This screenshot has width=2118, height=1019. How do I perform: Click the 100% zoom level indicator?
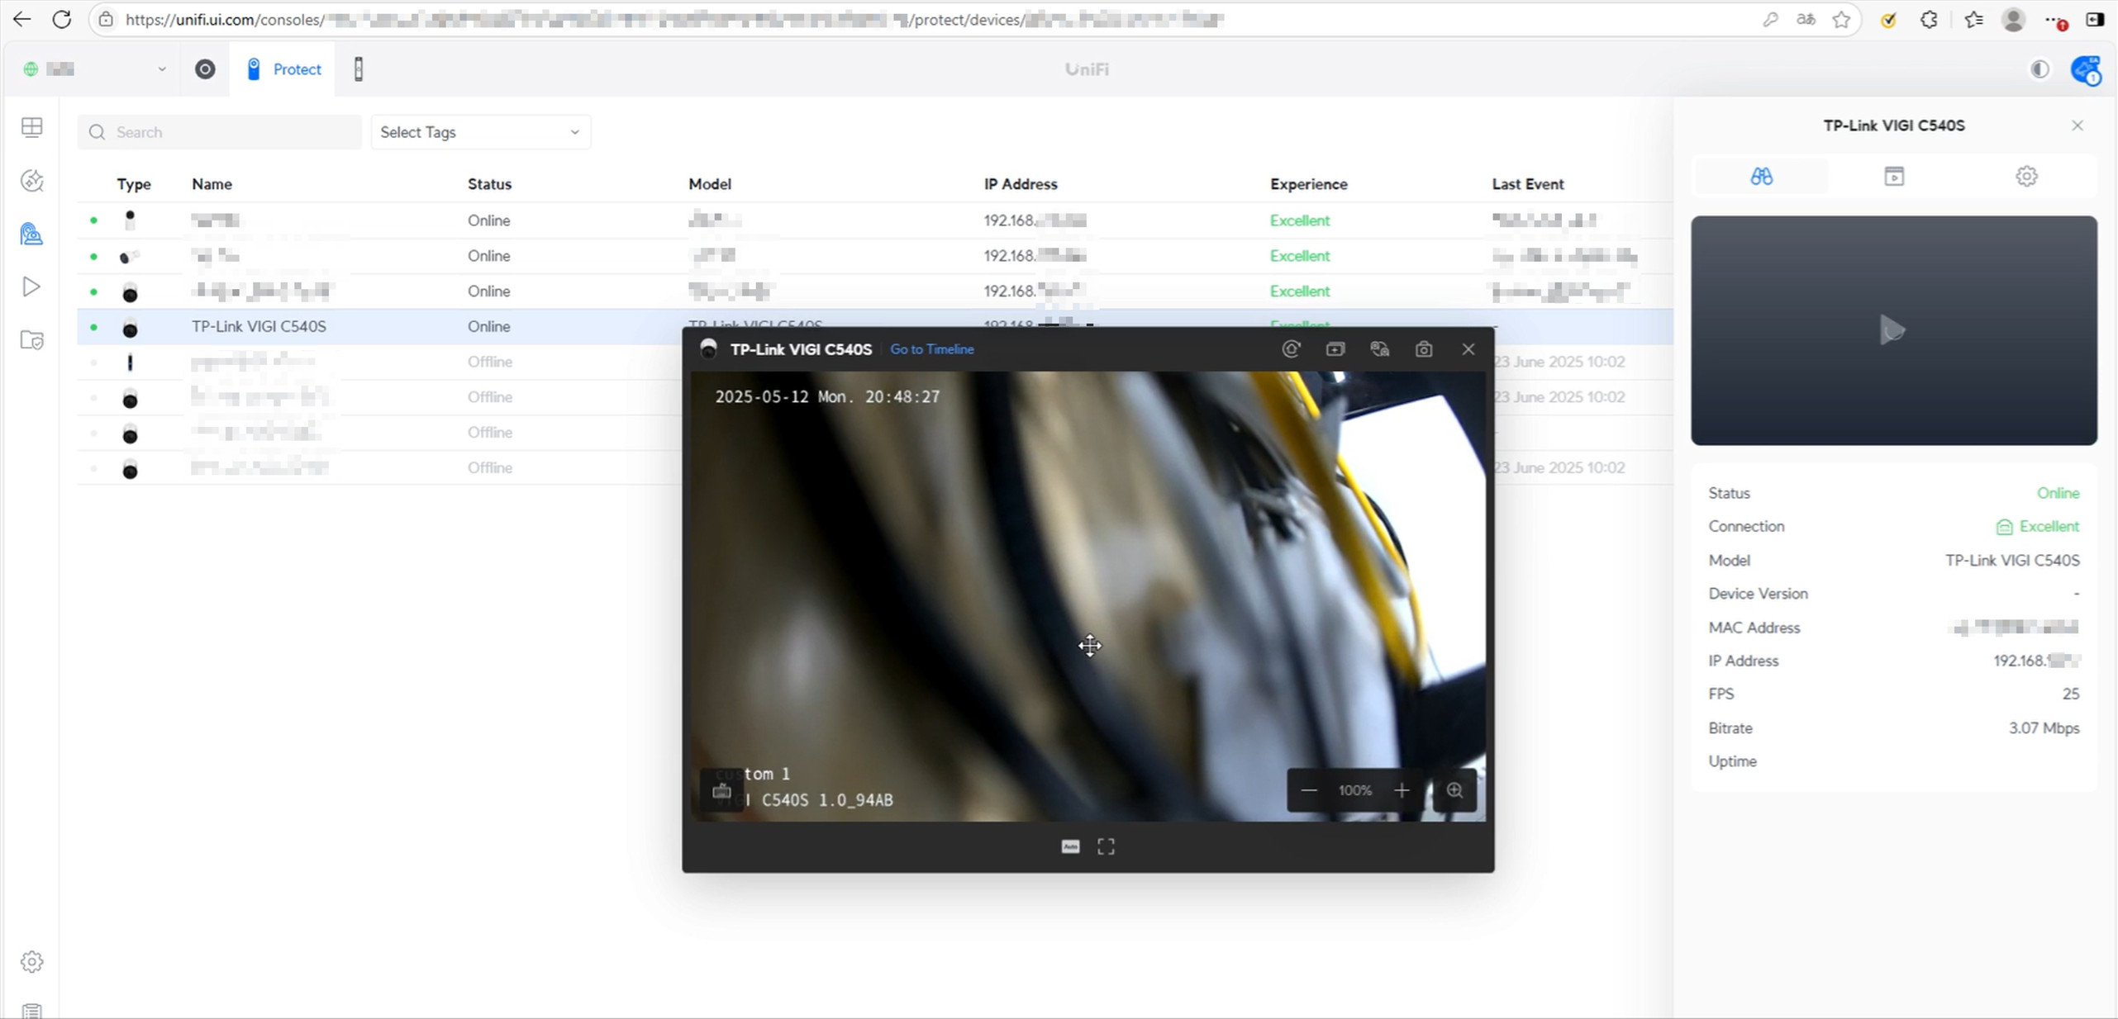coord(1355,791)
